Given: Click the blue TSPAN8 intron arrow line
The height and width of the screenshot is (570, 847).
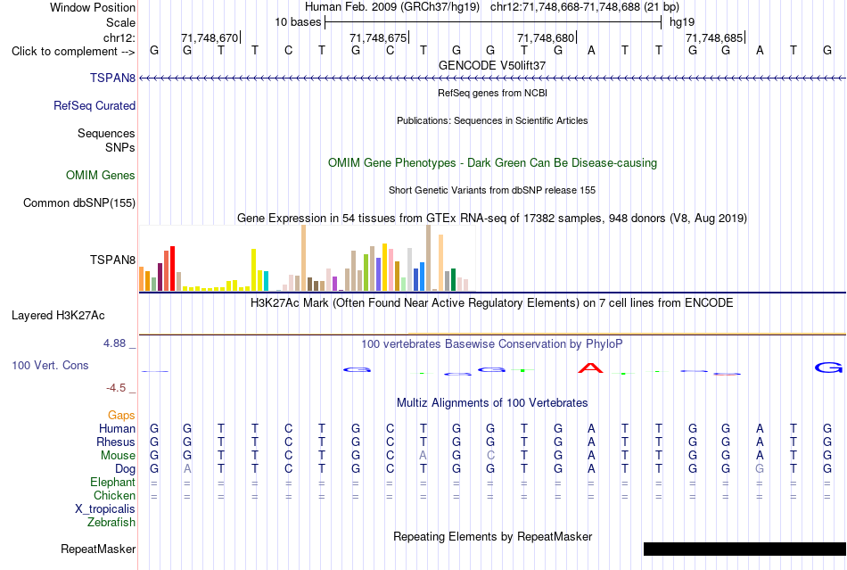Looking at the screenshot, I should [492, 78].
